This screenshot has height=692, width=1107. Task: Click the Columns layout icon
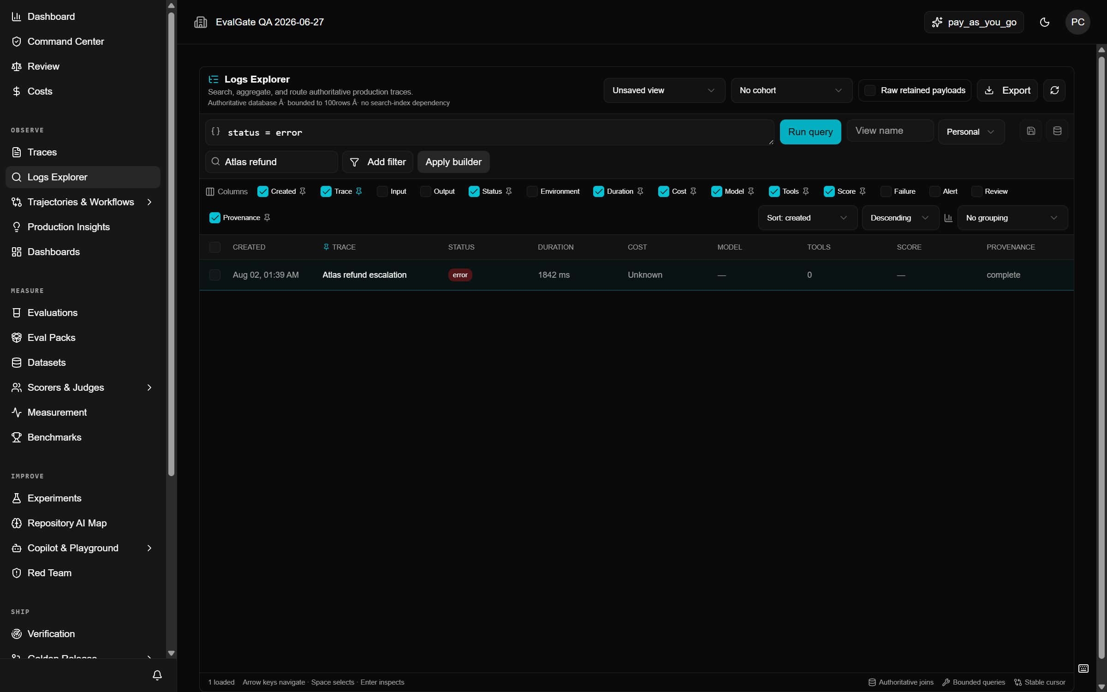click(x=210, y=191)
